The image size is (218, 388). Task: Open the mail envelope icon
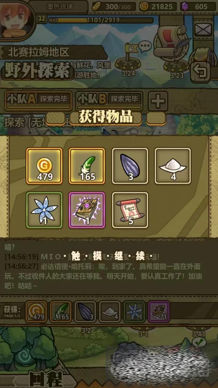click(203, 30)
